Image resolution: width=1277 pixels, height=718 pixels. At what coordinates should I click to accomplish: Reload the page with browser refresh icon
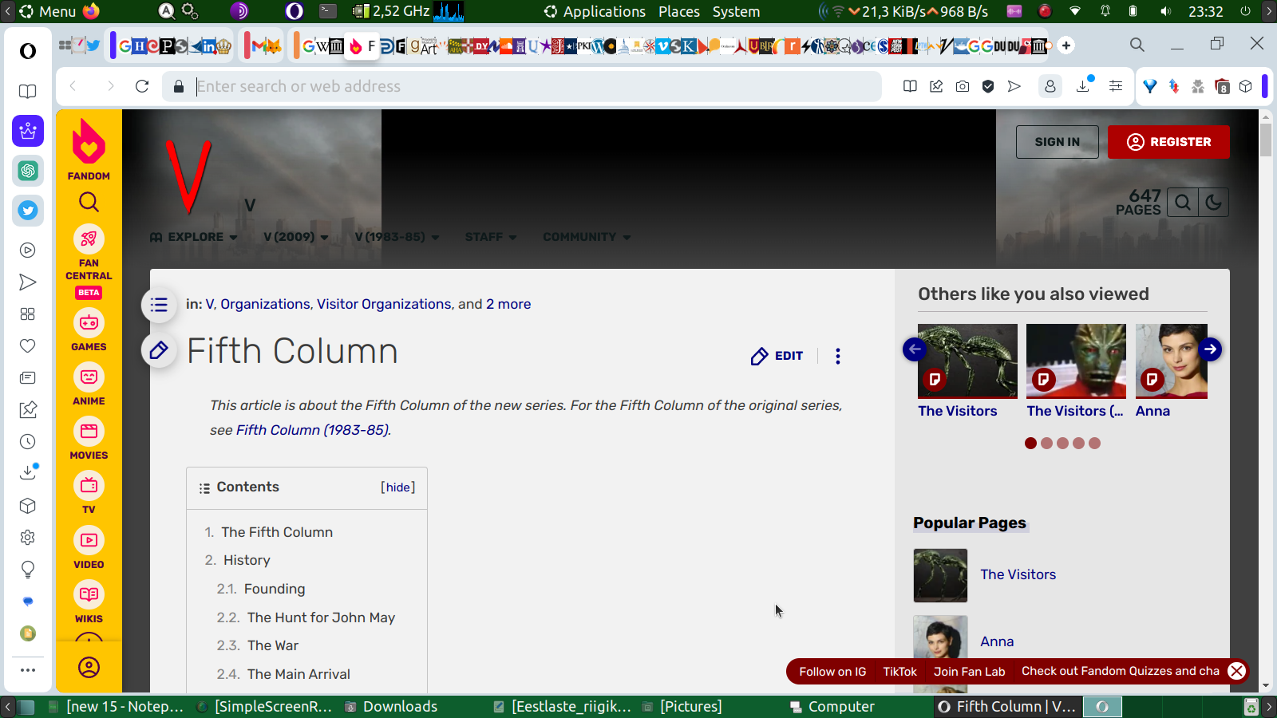coord(142,86)
